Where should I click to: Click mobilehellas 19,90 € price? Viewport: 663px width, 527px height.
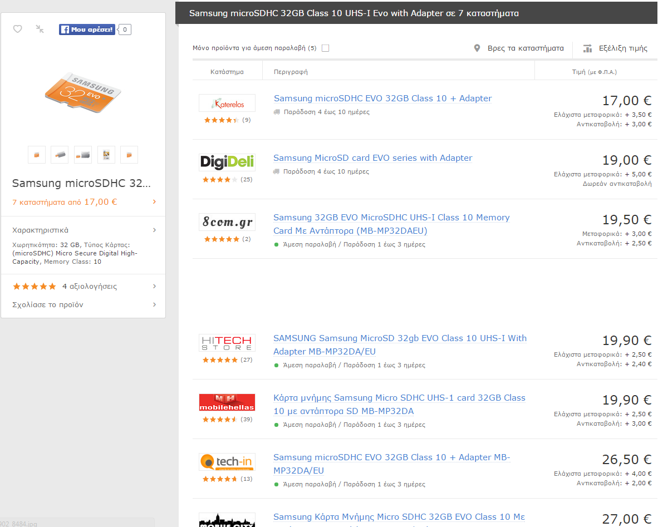627,400
